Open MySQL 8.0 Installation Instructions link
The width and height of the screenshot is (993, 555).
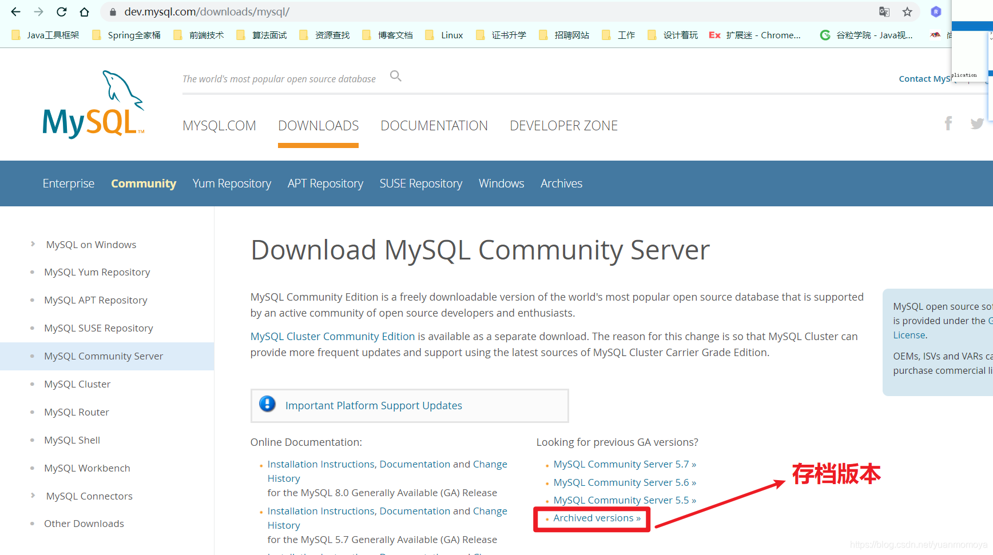387,471
